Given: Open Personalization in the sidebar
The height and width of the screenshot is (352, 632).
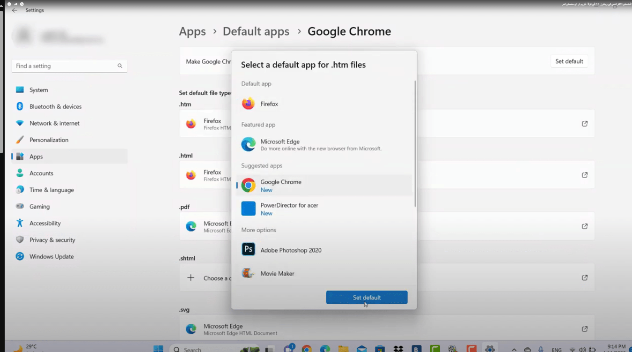Looking at the screenshot, I should (69, 140).
